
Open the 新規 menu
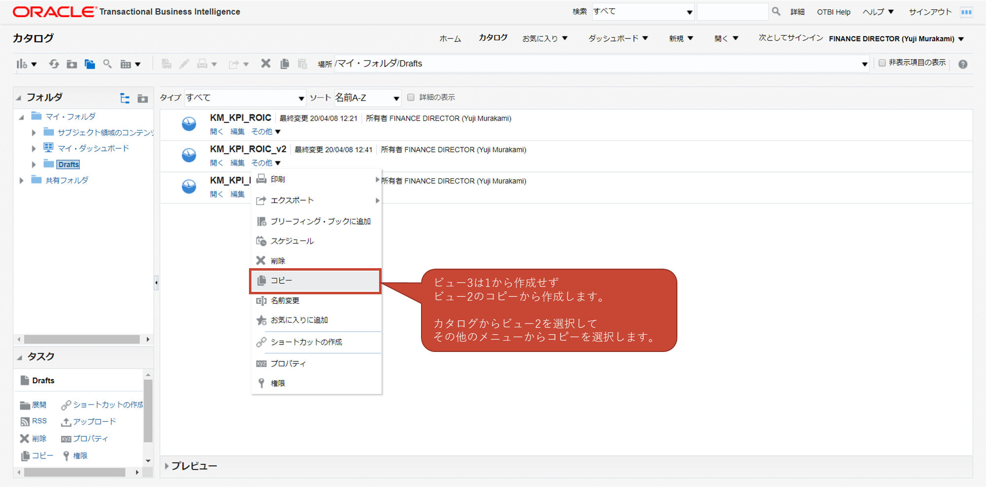click(681, 38)
